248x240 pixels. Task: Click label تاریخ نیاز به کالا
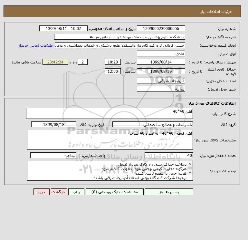[92, 125]
